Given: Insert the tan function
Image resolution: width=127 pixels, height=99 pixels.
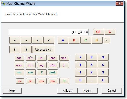Looking at the screenshot, I should click(53, 81).
